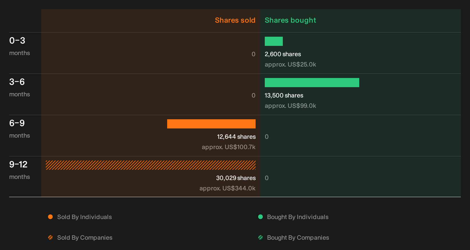Click the Shares bought column header
Viewport: 470px width, 250px height.
click(x=290, y=20)
